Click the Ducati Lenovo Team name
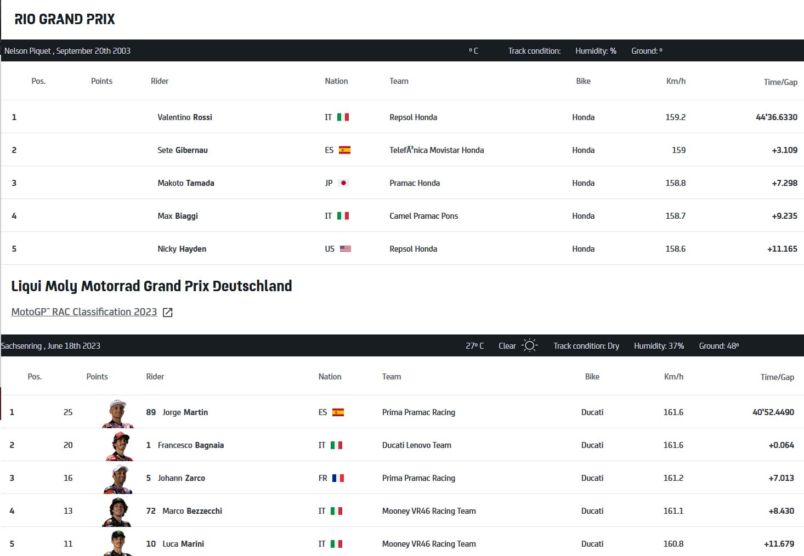Image resolution: width=804 pixels, height=556 pixels. coord(417,445)
